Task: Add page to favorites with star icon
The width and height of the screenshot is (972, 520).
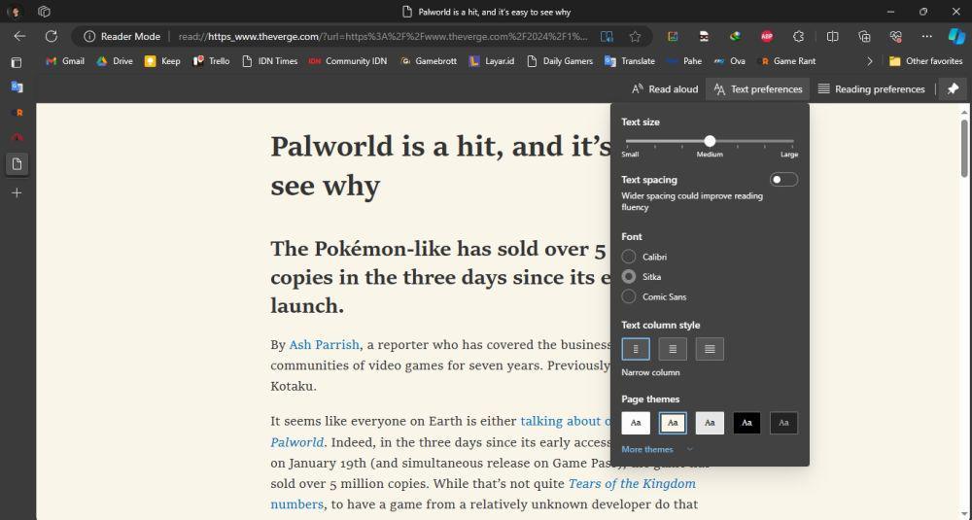Action: (x=635, y=37)
